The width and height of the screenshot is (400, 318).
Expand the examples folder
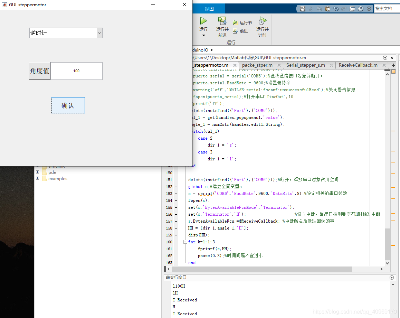tap(38, 178)
